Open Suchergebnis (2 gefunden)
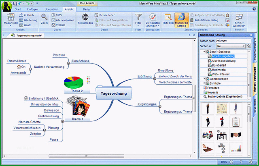 point(225,97)
